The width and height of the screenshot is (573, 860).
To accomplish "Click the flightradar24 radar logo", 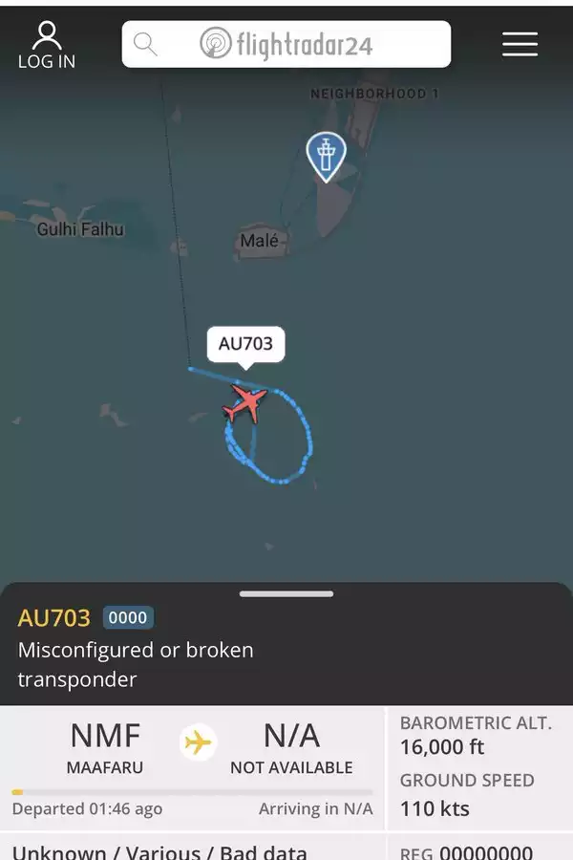I will 216,43.
